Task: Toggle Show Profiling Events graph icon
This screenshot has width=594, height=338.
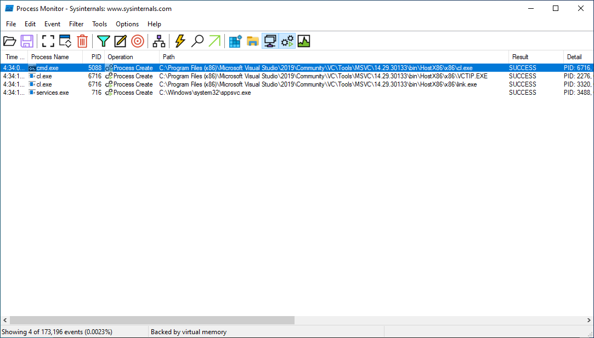Action: 304,41
